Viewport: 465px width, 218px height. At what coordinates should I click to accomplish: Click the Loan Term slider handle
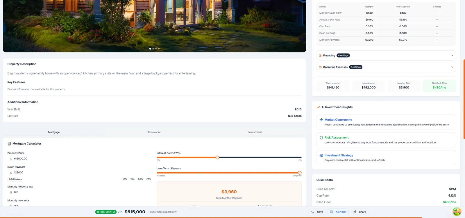tap(300, 173)
